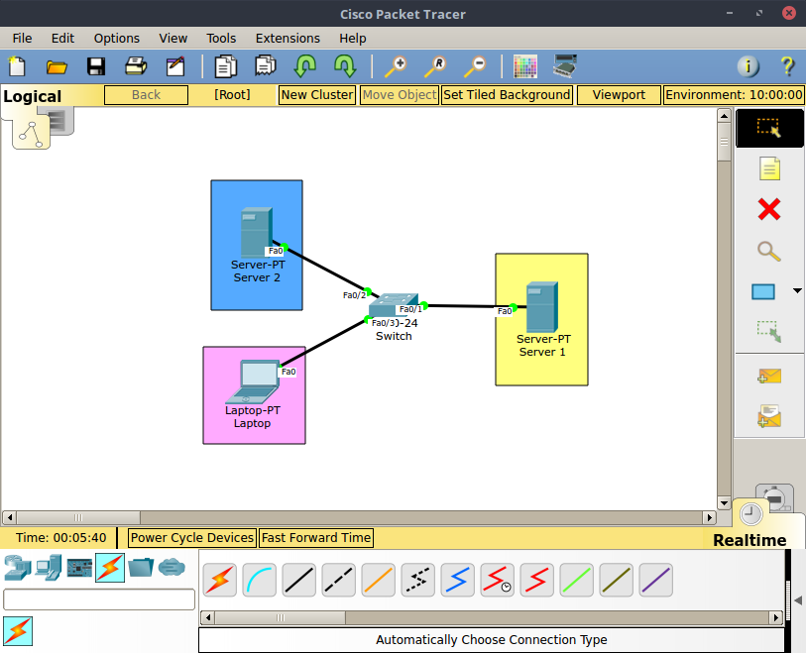Select Multiuser Connection cloud category
Screen dimensions: 806x653
tap(172, 568)
